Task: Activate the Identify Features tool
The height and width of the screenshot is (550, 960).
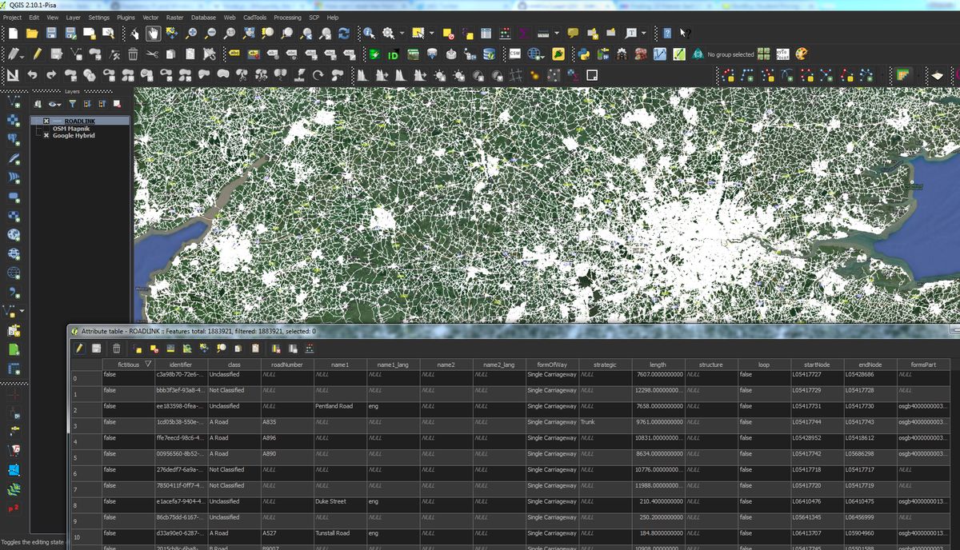Action: pyautogui.click(x=368, y=33)
